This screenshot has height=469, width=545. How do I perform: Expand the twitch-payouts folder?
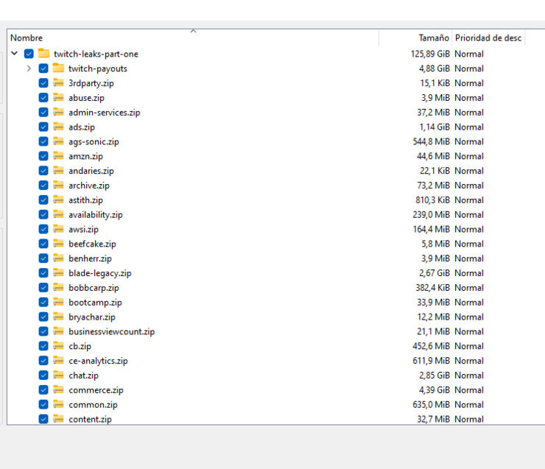[x=29, y=68]
